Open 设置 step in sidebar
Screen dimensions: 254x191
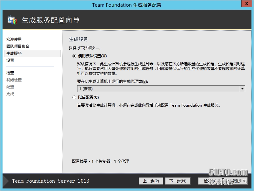click(10, 60)
